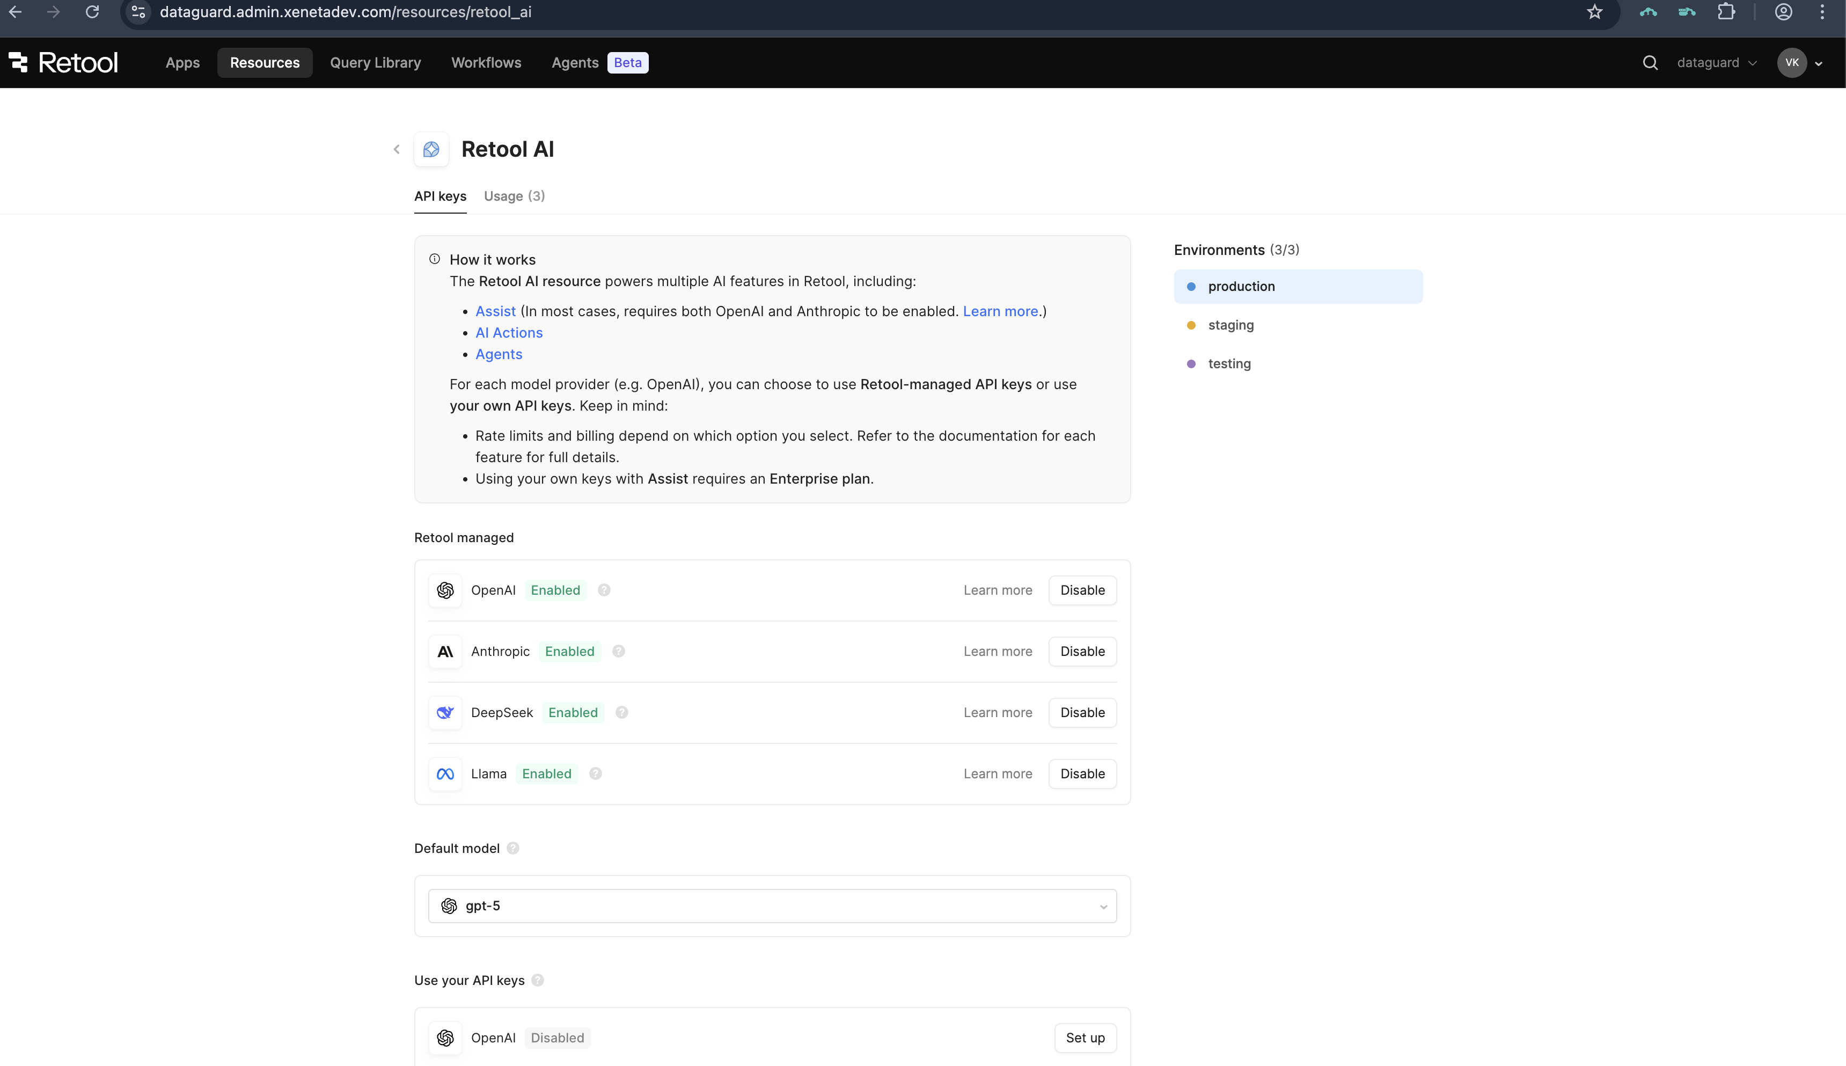
Task: Disable the DeepSeek provider
Action: [x=1082, y=712]
